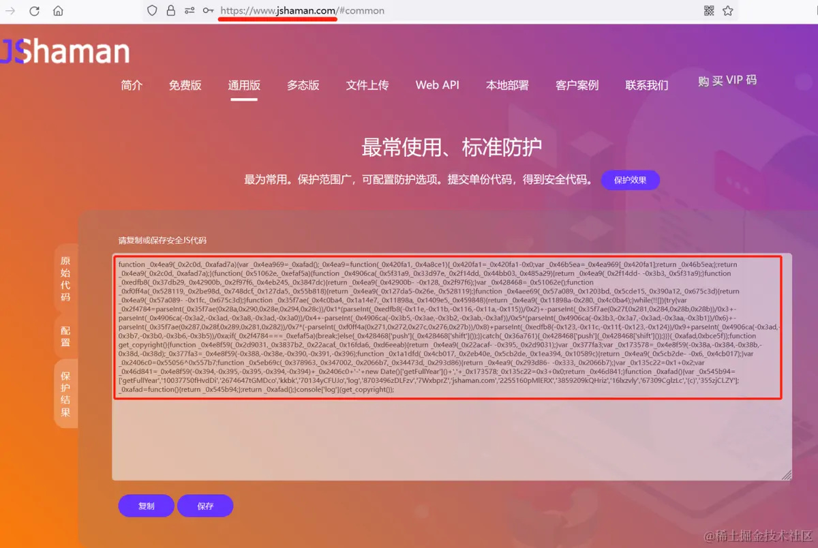Click the key saved-password icon
This screenshot has width=818, height=548.
(x=208, y=11)
